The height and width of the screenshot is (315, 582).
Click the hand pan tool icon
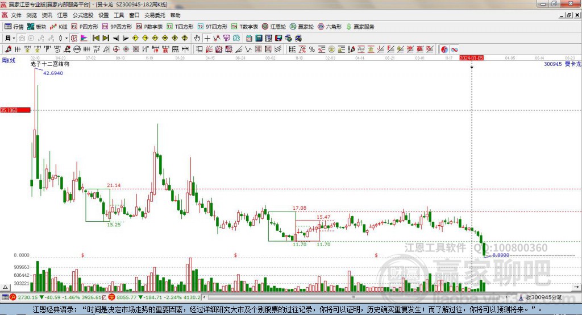tap(197, 38)
